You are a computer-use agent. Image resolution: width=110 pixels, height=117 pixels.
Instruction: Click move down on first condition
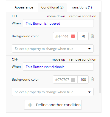pos(56,16)
